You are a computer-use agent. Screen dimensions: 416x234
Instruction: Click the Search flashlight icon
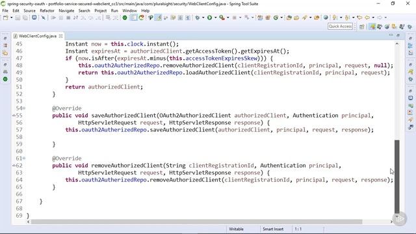pos(305,18)
